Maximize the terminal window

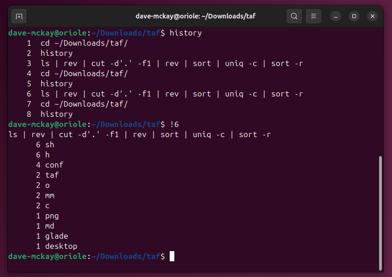tap(354, 16)
